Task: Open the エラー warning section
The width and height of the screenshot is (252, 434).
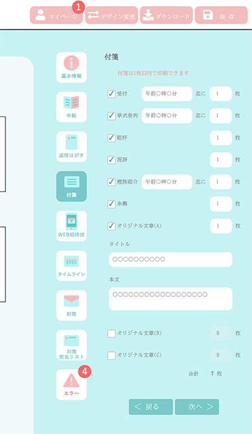Action: pos(72,385)
